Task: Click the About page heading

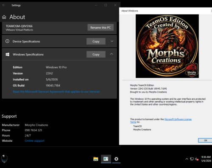Action: 17,17
